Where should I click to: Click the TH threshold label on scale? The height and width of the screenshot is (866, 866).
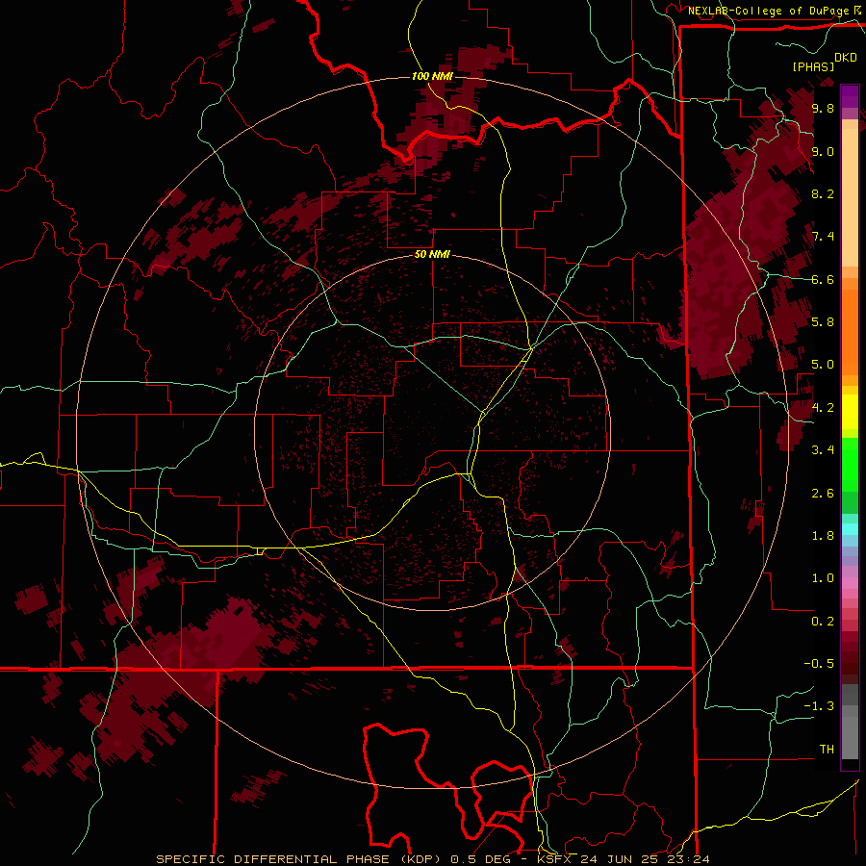[827, 750]
